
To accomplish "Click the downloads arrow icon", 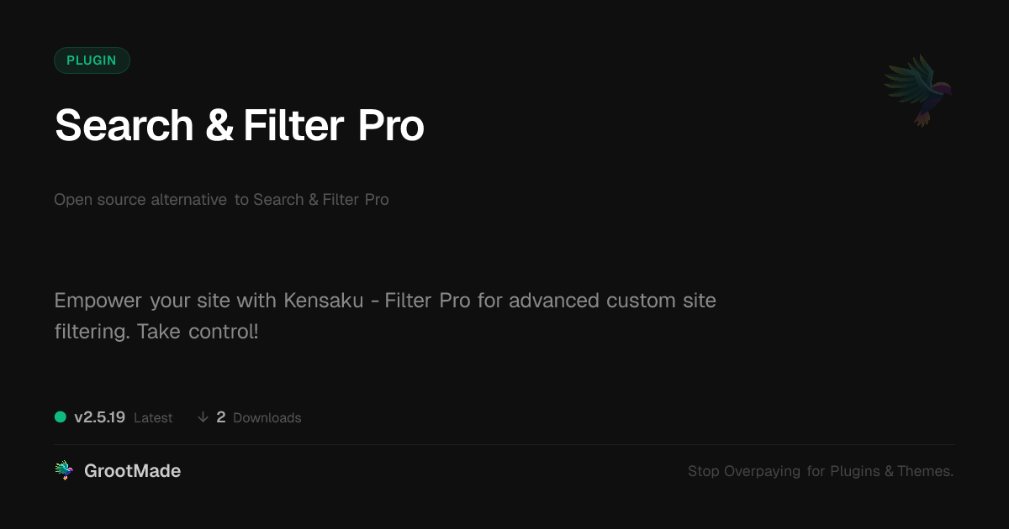I will click(x=203, y=417).
